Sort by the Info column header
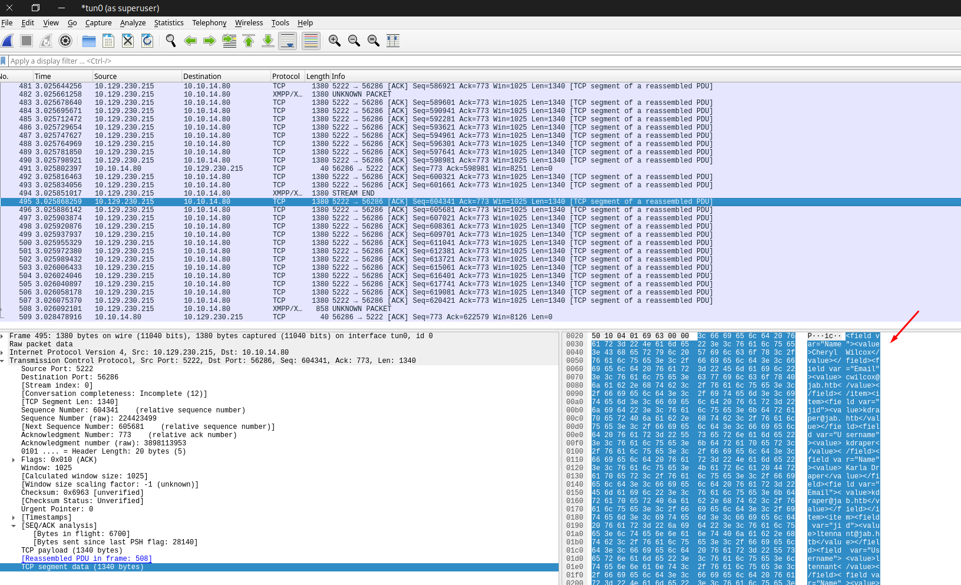Viewport: 961px width, 585px height. pyautogui.click(x=645, y=77)
